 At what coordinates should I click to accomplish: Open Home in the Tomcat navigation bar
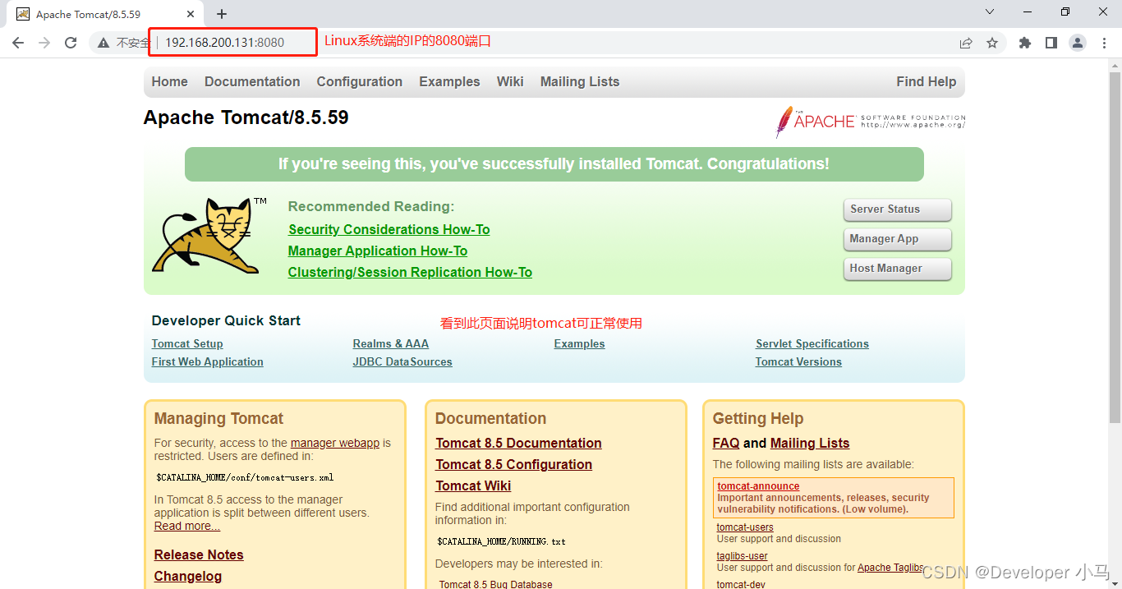[x=169, y=81]
